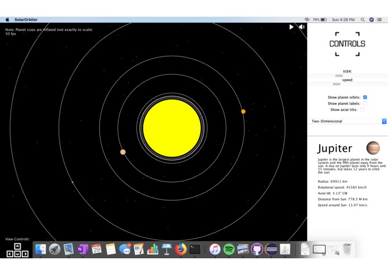
Task: Click Speed around Sun: 13.07 km/s
Action: 342,205
